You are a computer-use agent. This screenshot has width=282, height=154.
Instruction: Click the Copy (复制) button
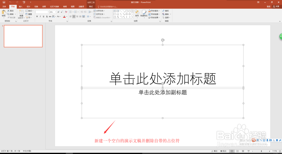click(10, 14)
